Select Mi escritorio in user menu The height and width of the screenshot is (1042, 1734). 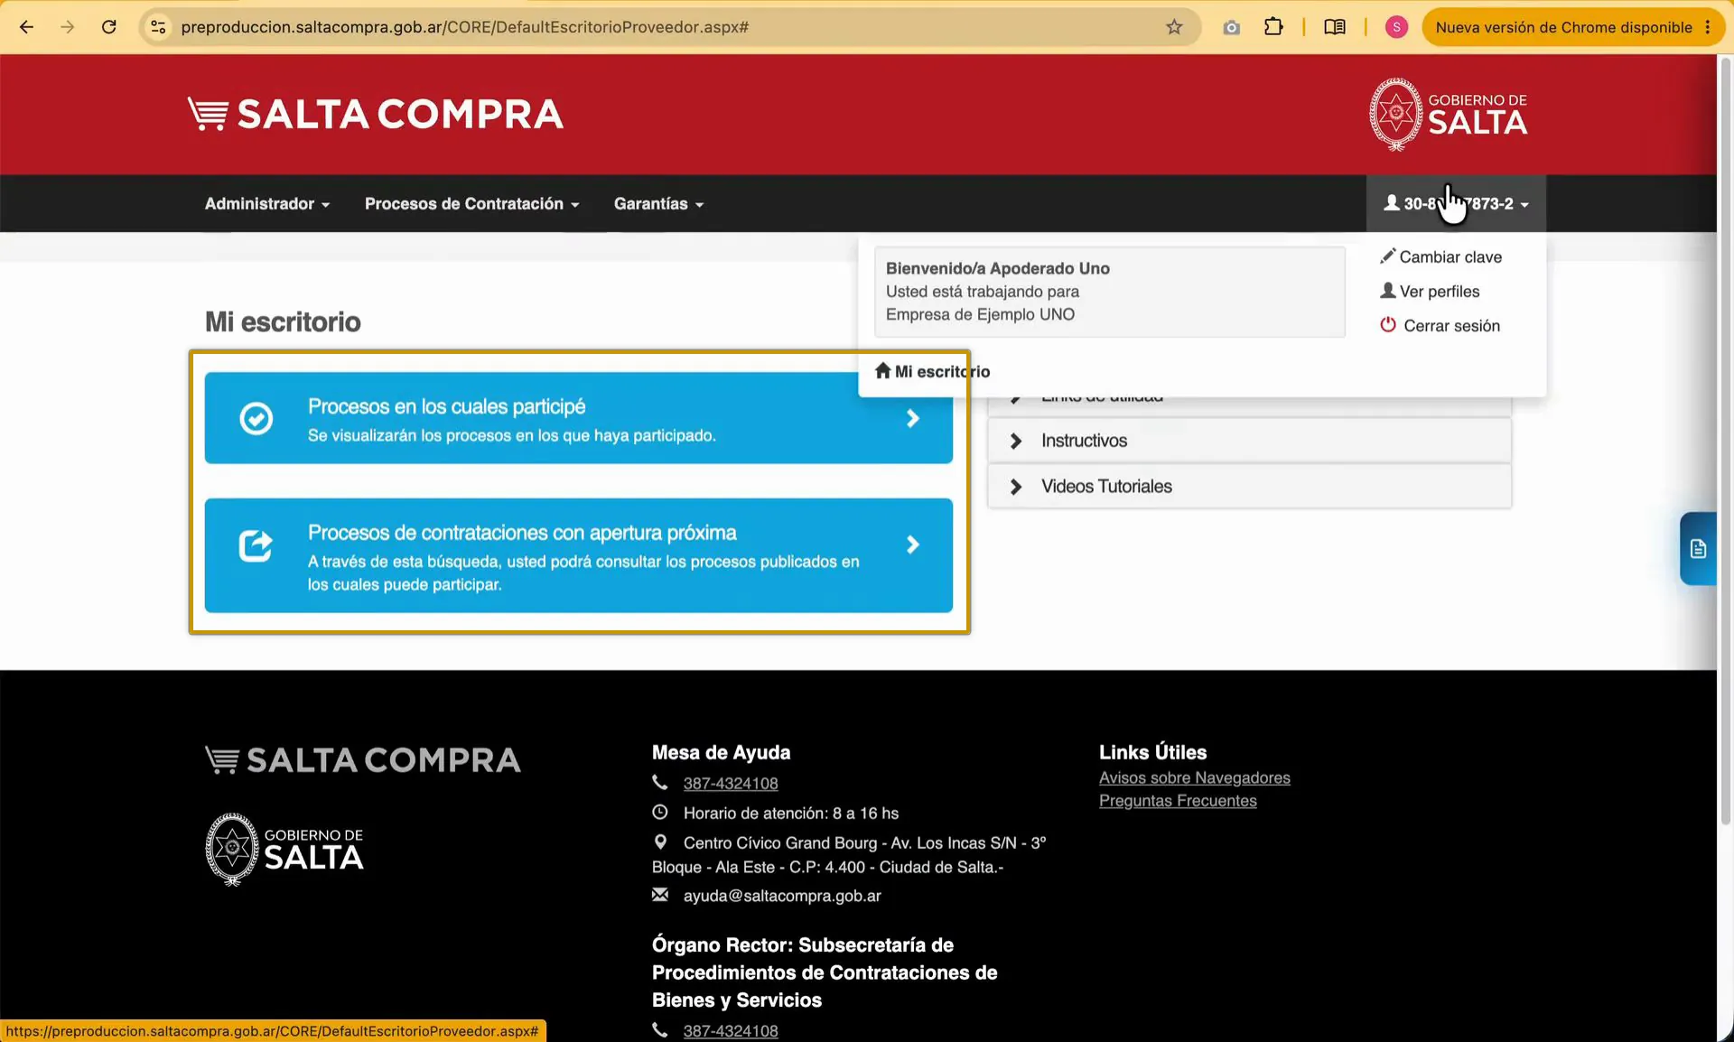coord(933,371)
